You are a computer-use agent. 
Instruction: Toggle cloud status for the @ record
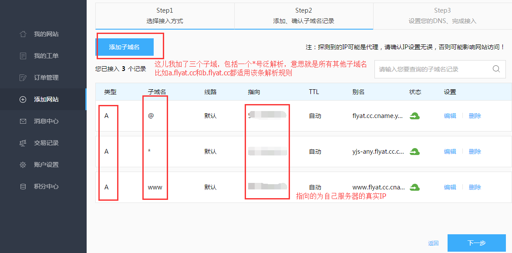(415, 116)
